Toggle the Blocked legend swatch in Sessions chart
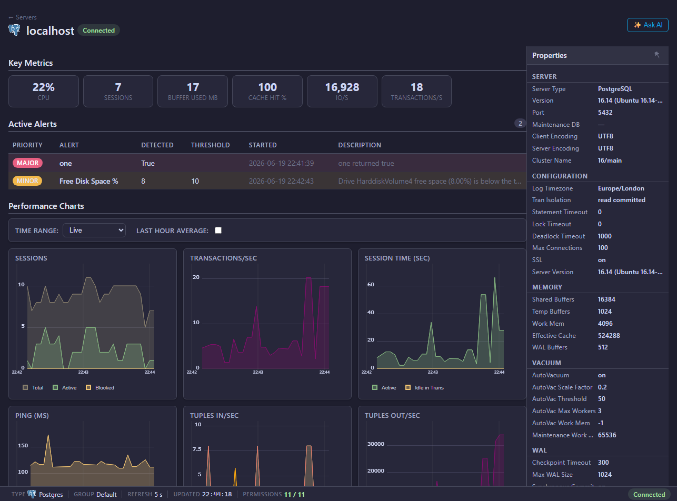 (x=88, y=387)
